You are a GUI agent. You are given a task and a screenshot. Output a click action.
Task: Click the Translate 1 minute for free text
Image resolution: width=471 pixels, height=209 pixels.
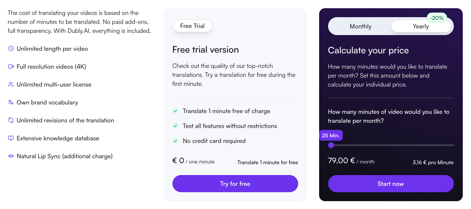(x=267, y=162)
